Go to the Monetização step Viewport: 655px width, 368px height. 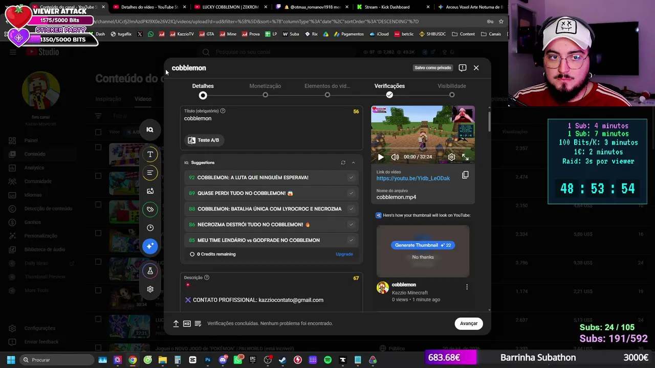pos(265,90)
